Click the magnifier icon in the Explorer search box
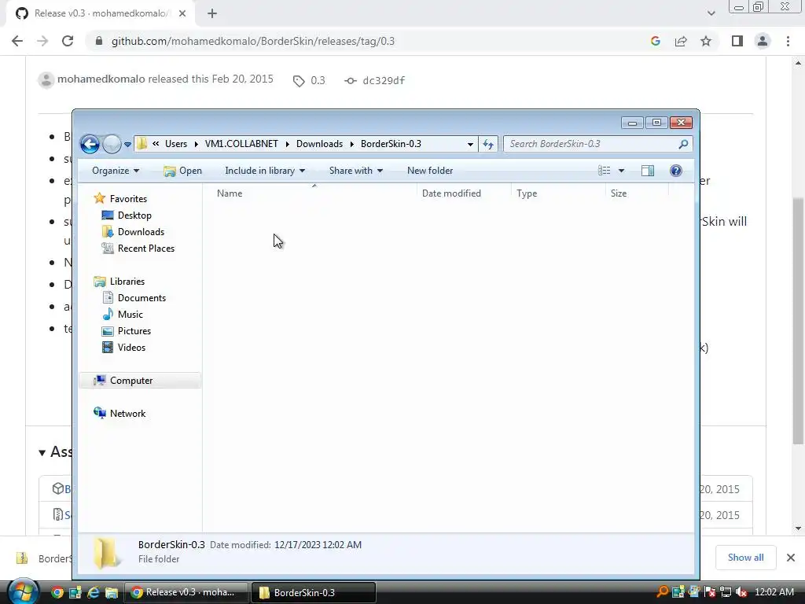Image resolution: width=805 pixels, height=604 pixels. [x=683, y=145]
